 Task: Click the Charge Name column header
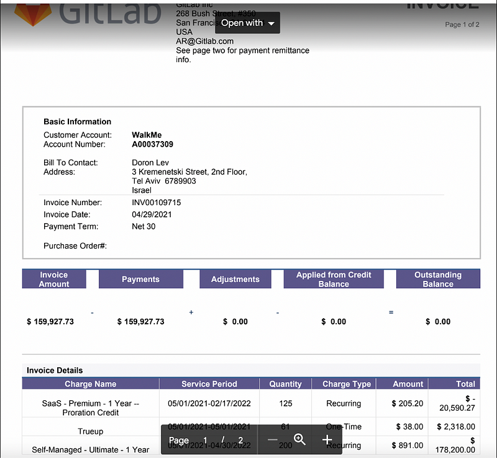tap(91, 384)
